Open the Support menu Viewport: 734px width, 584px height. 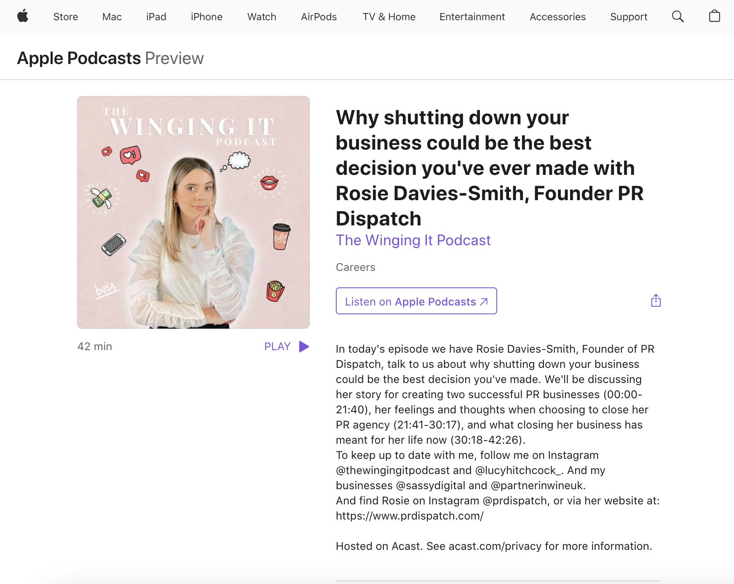click(629, 17)
